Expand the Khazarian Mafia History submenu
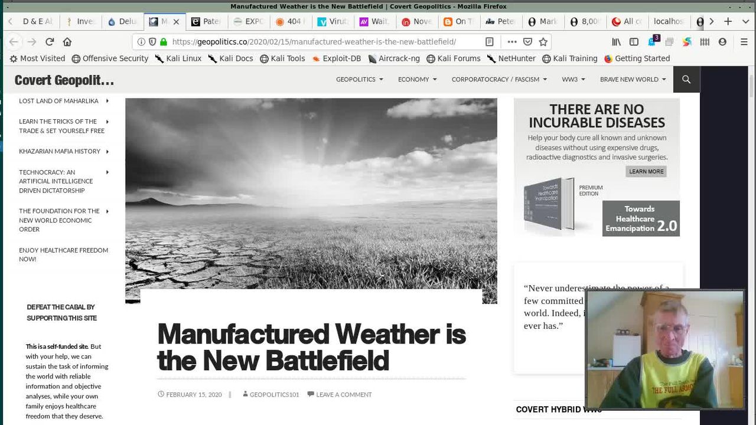756x425 pixels. (x=107, y=152)
